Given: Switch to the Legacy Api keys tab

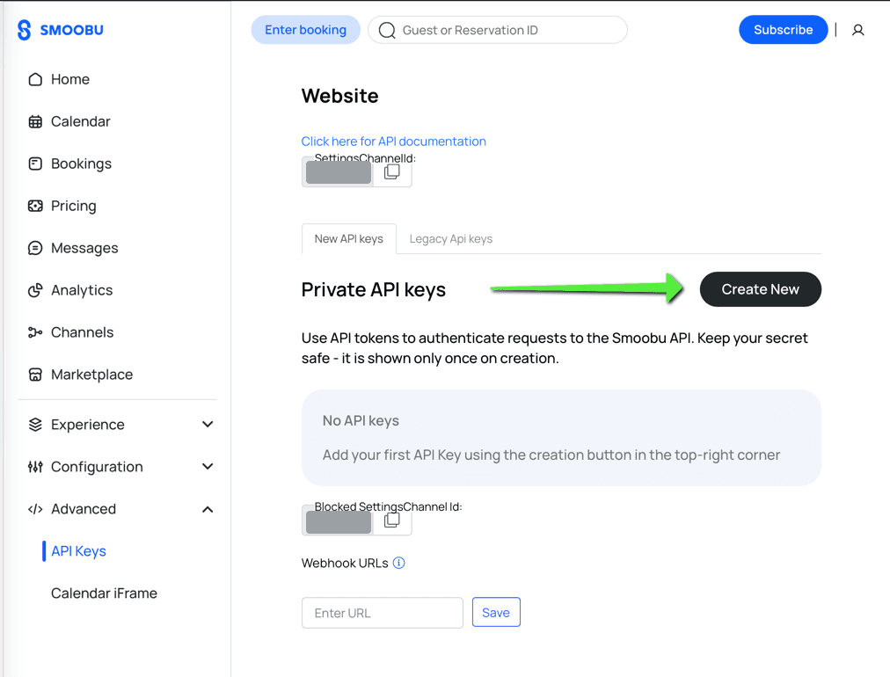Looking at the screenshot, I should coord(450,239).
